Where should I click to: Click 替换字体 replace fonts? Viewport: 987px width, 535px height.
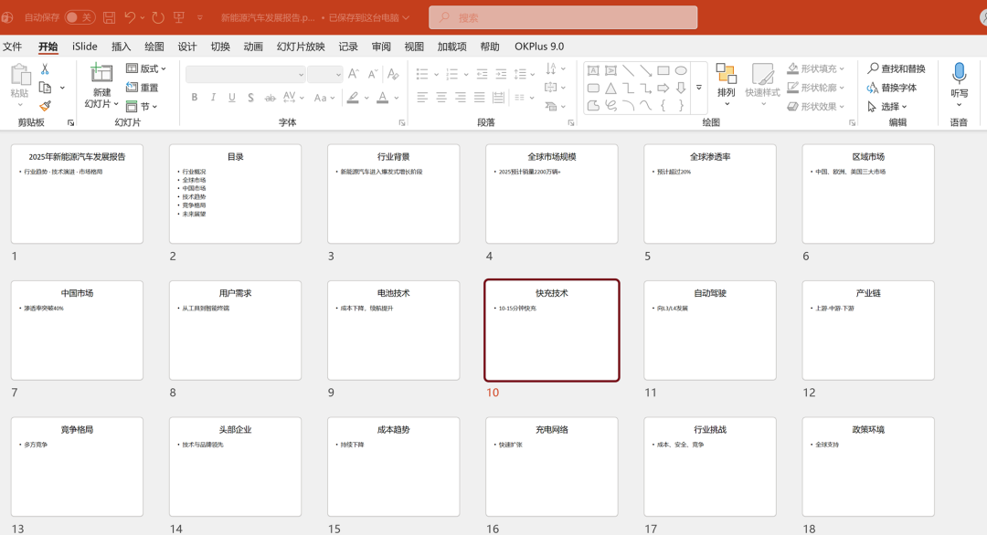click(x=892, y=88)
